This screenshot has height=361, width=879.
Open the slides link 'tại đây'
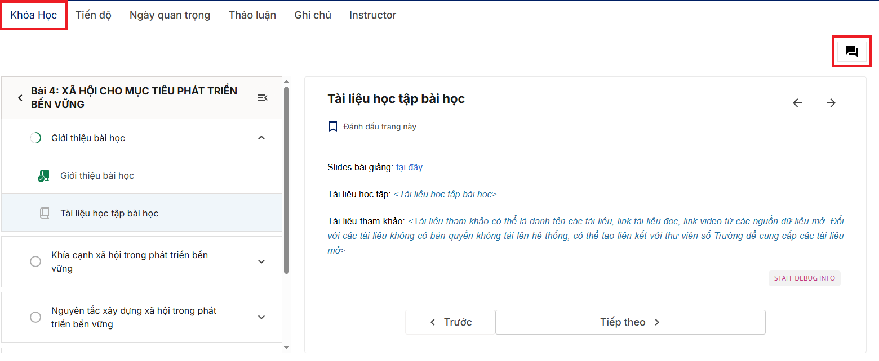(409, 167)
